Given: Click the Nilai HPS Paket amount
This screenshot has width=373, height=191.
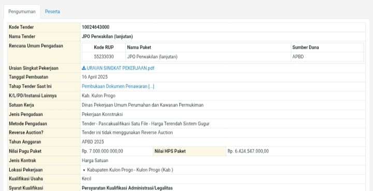Looking at the screenshot, I should click(248, 151).
